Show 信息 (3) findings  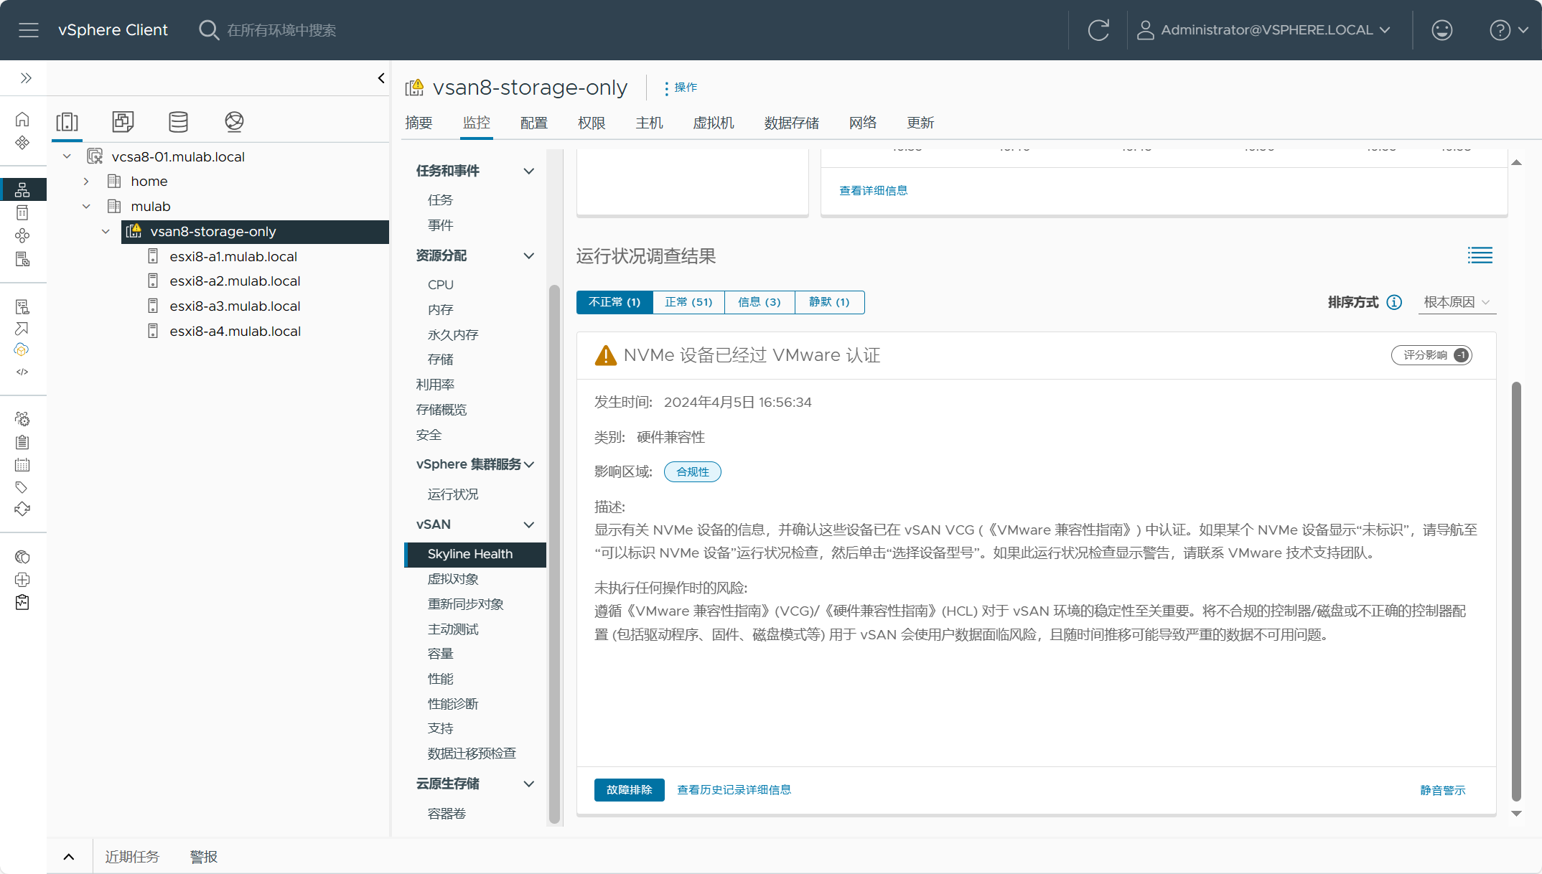(x=760, y=302)
